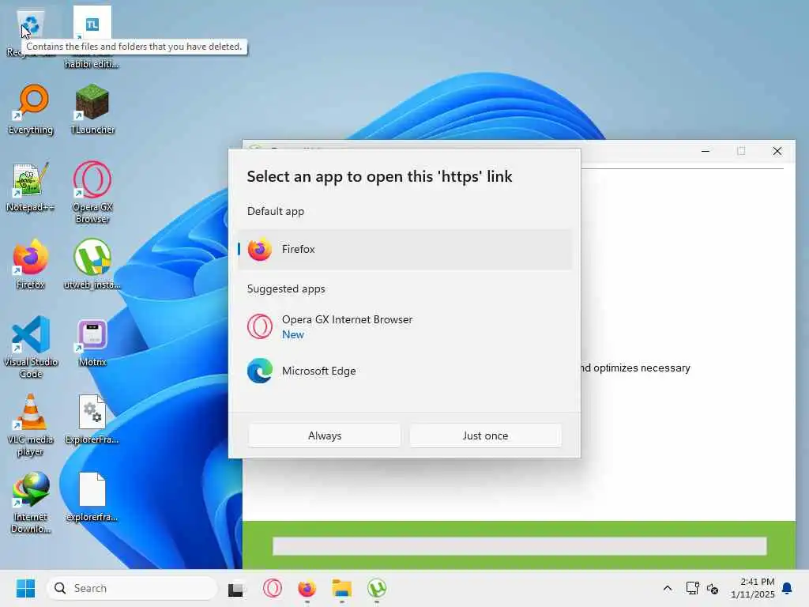
Task: Select Firefox as the default app
Action: [x=405, y=249]
